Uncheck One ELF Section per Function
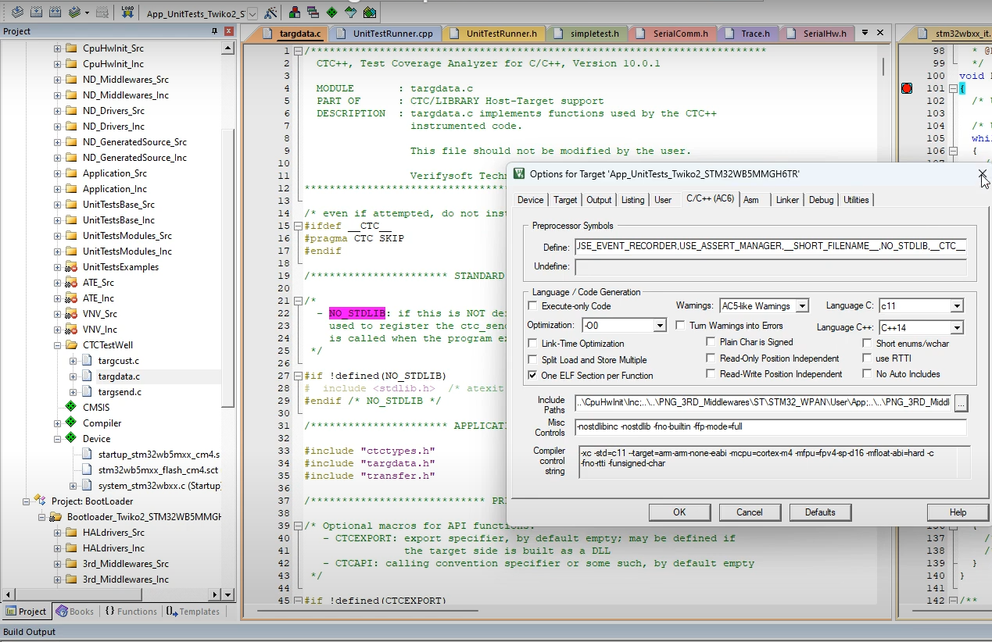Image resolution: width=992 pixels, height=642 pixels. pyautogui.click(x=533, y=376)
